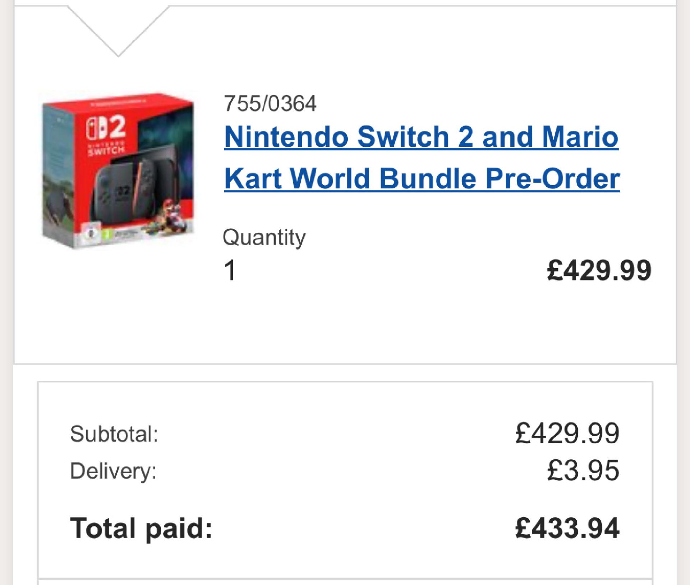Select the product code 755/0364
The image size is (690, 585).
click(270, 104)
